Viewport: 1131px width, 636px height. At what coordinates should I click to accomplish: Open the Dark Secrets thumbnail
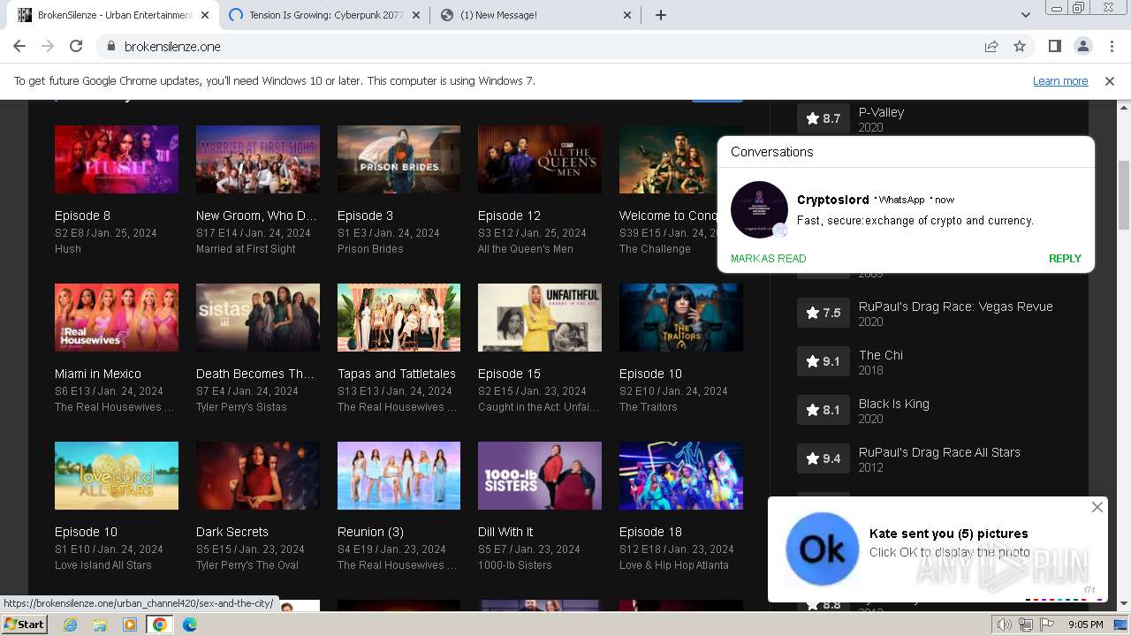click(x=258, y=475)
